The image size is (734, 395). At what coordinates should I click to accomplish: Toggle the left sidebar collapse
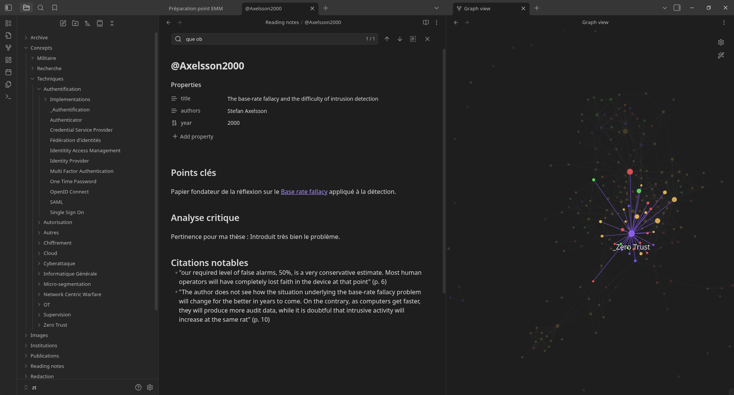(x=8, y=8)
